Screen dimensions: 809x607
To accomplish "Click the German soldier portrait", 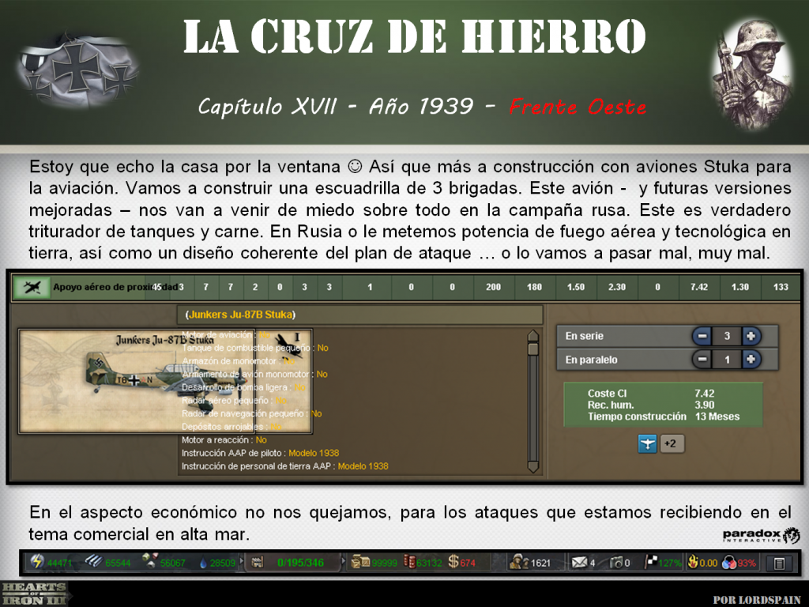I will [751, 75].
